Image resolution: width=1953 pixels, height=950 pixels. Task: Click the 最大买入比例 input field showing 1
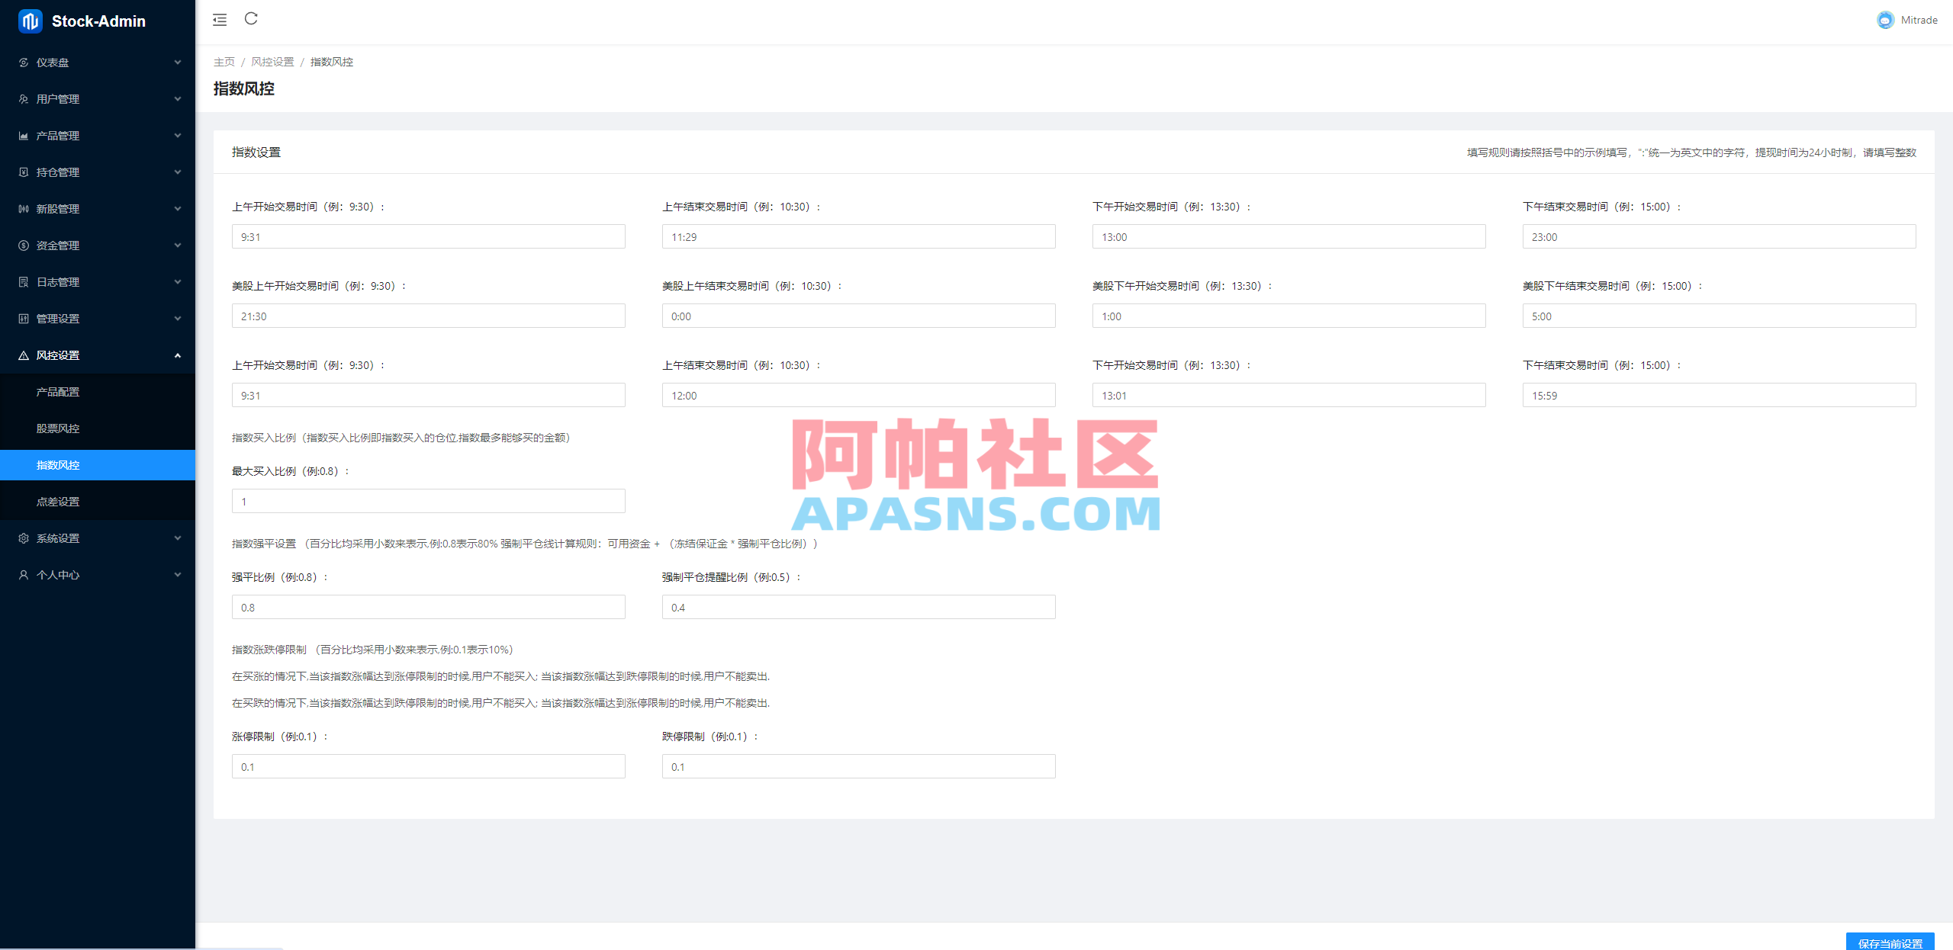click(428, 501)
